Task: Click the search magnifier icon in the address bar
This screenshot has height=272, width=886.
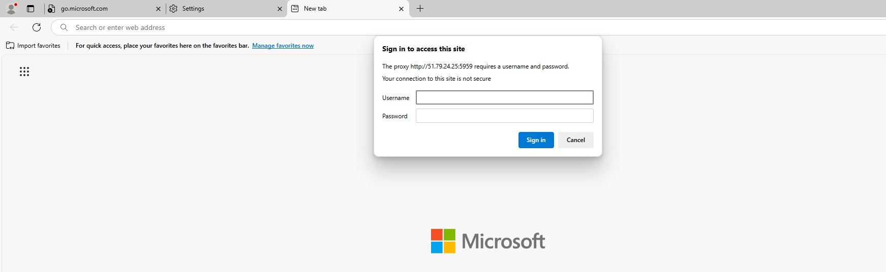Action: pos(64,27)
